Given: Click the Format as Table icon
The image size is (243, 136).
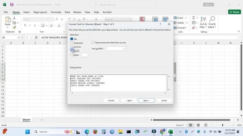Looking at the screenshot, I should pos(155,19).
